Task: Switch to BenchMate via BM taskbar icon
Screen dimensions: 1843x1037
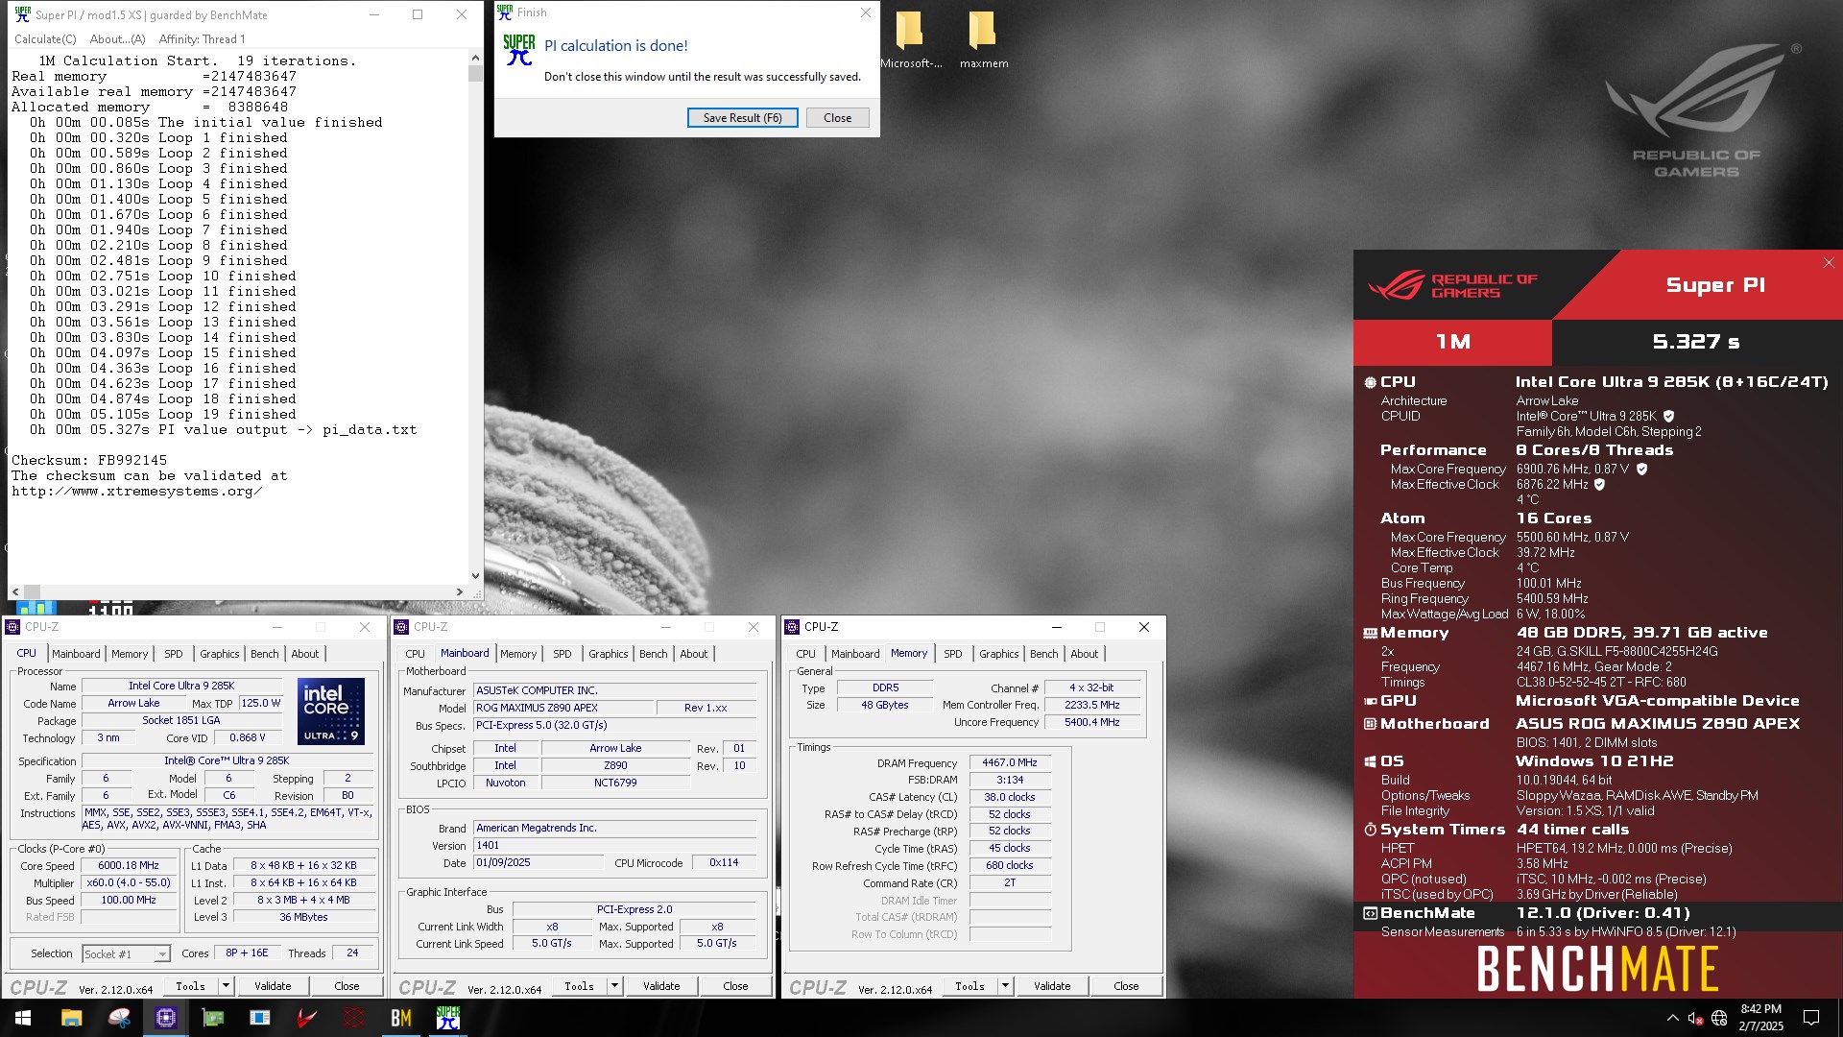Action: (401, 1018)
